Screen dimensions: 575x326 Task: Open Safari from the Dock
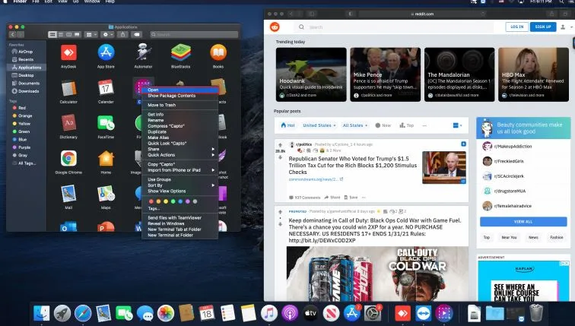pyautogui.click(x=83, y=314)
